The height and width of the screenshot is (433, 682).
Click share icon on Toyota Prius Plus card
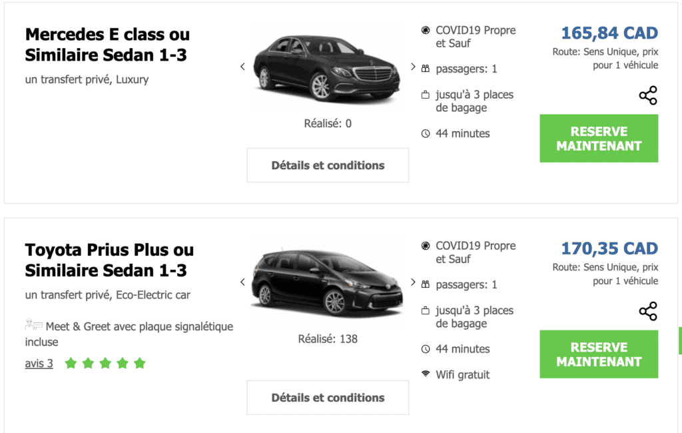[648, 311]
